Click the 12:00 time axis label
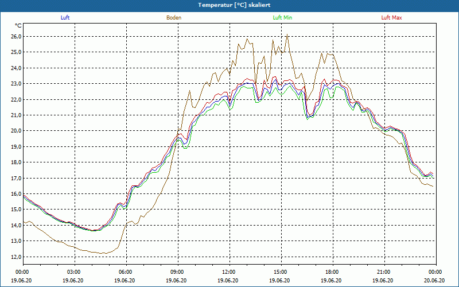The image size is (459, 287). click(229, 272)
